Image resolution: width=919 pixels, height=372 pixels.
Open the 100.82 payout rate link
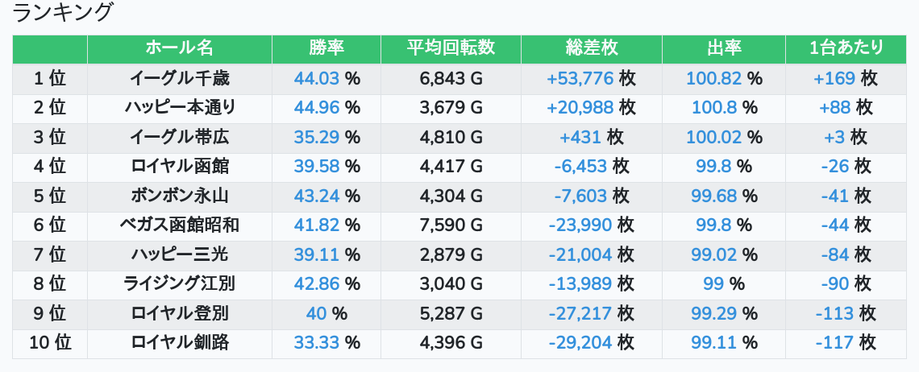point(713,78)
